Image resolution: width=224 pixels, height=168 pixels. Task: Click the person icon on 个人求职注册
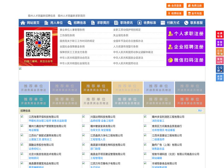pyautogui.click(x=170, y=34)
